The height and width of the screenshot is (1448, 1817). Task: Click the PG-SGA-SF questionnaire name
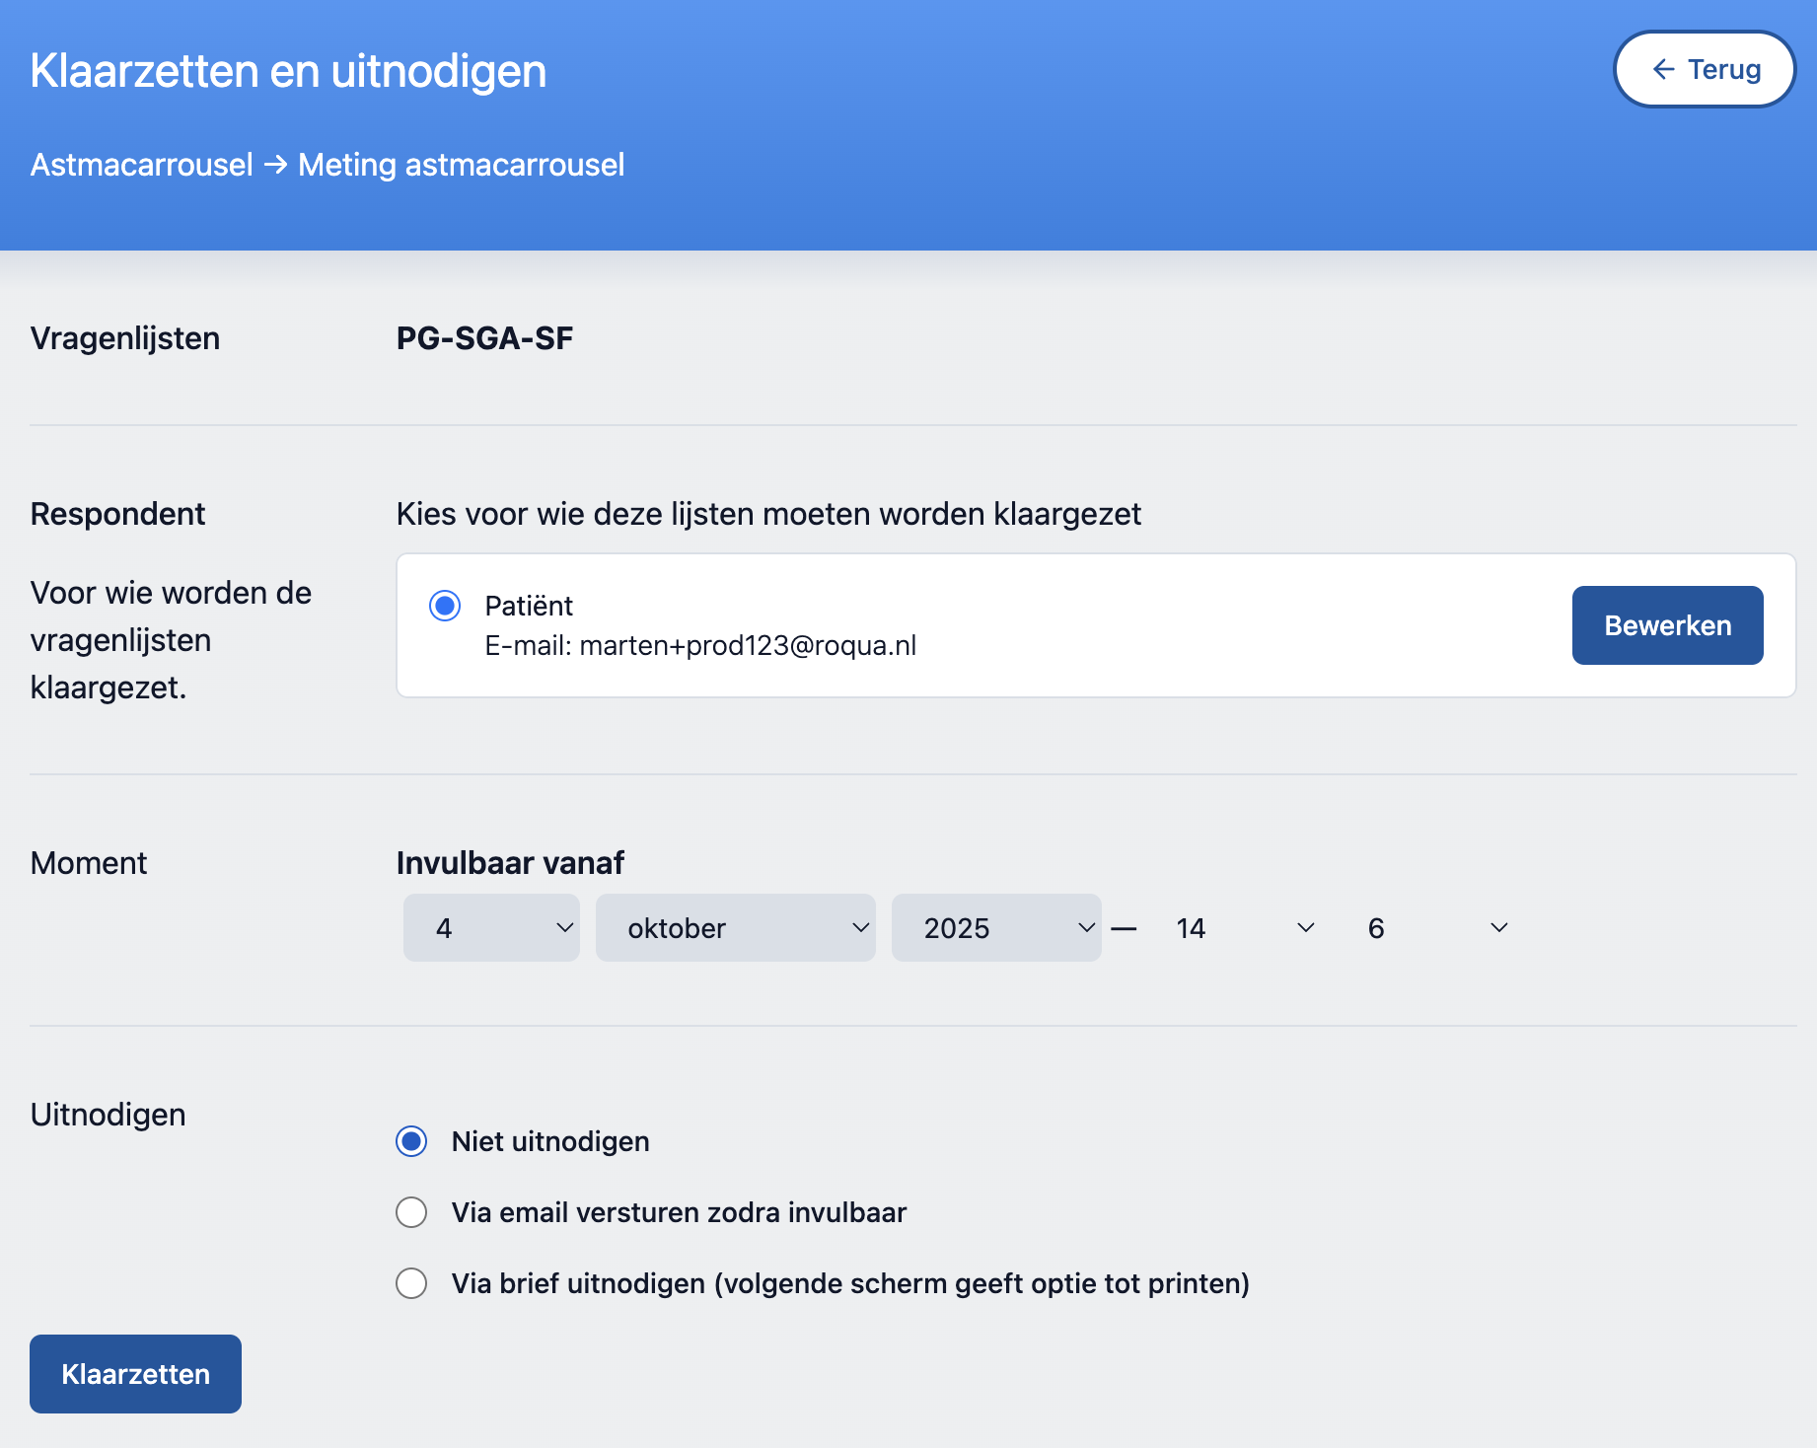point(484,338)
